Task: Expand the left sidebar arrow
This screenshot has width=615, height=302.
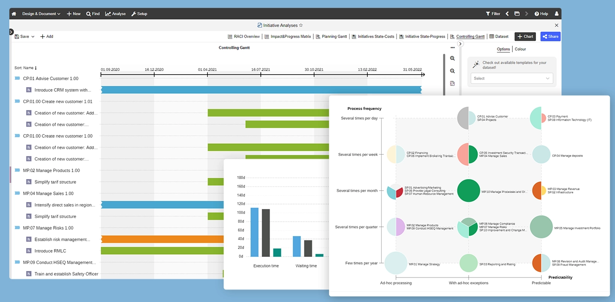Action: [x=11, y=32]
